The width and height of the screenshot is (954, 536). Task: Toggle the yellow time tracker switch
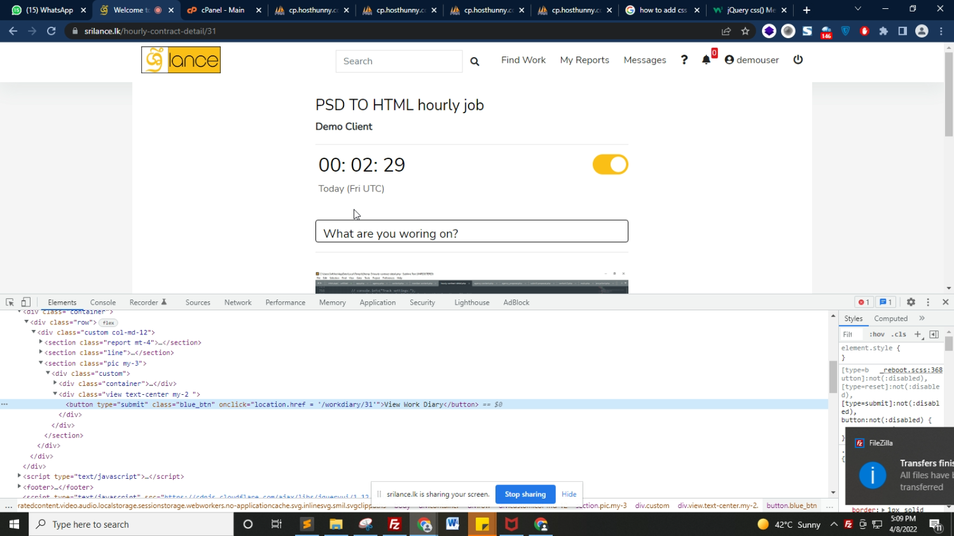tap(610, 165)
